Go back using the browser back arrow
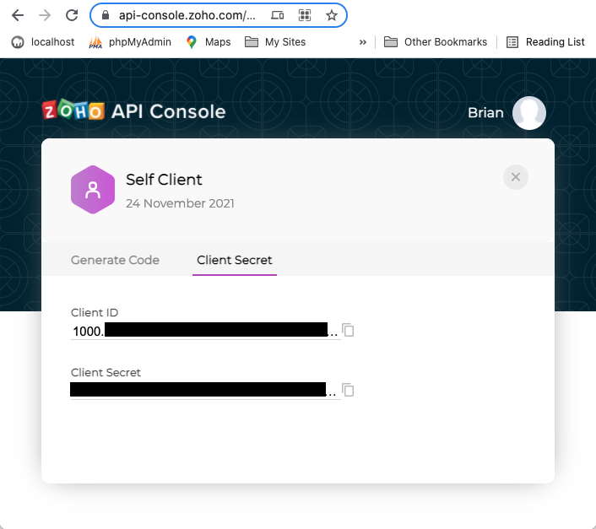Viewport: 596px width, 529px height. 18,15
